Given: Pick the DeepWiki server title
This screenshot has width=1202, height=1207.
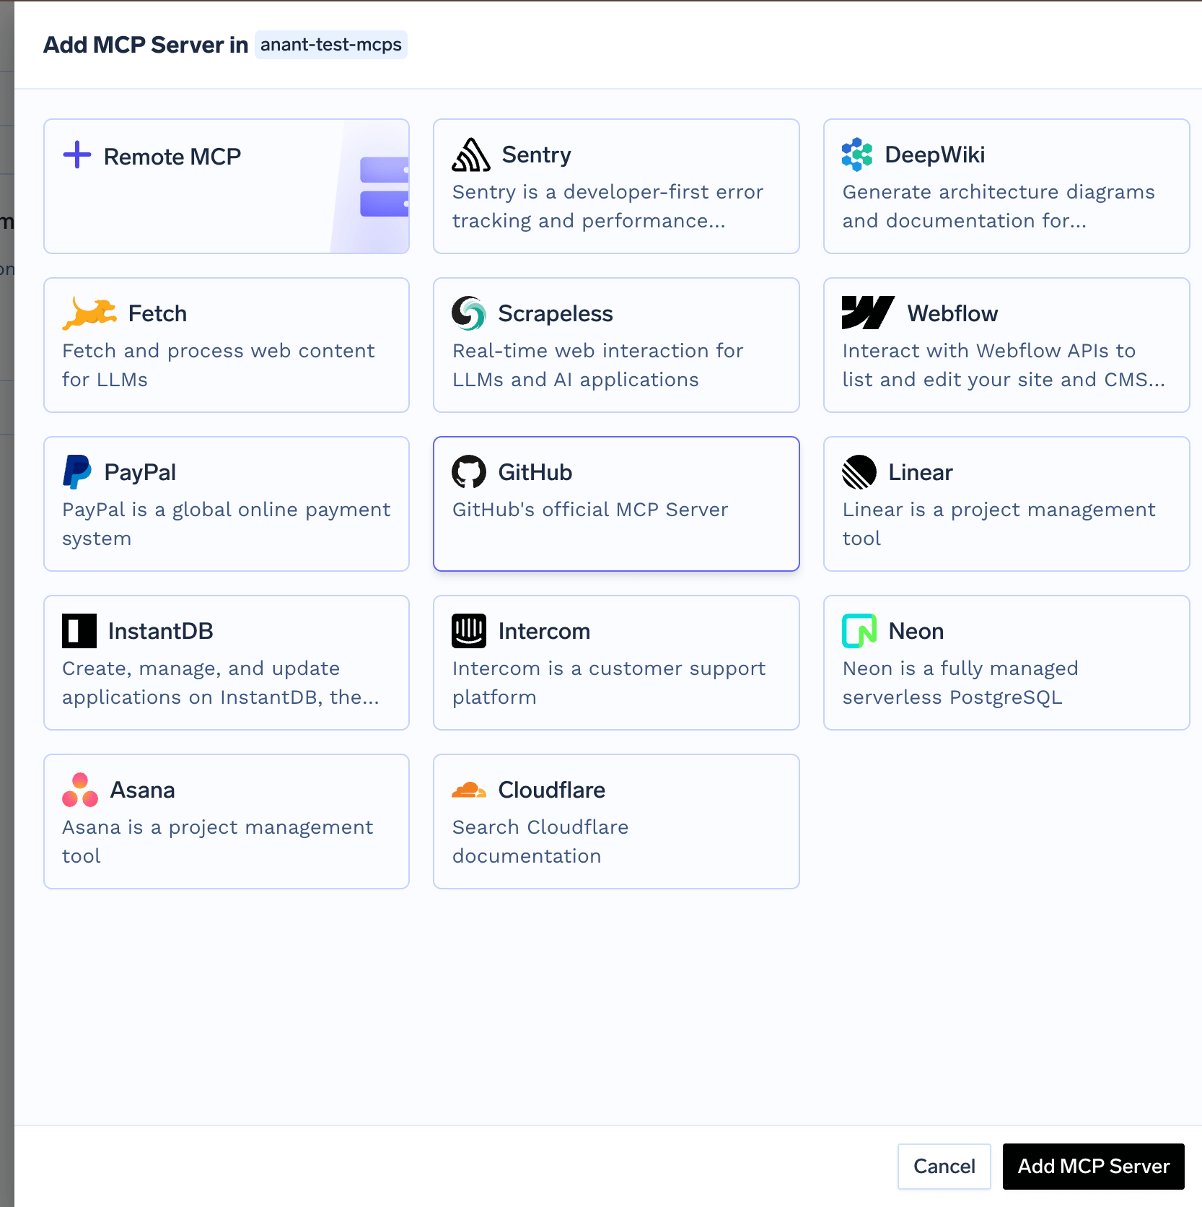Looking at the screenshot, I should pyautogui.click(x=935, y=154).
